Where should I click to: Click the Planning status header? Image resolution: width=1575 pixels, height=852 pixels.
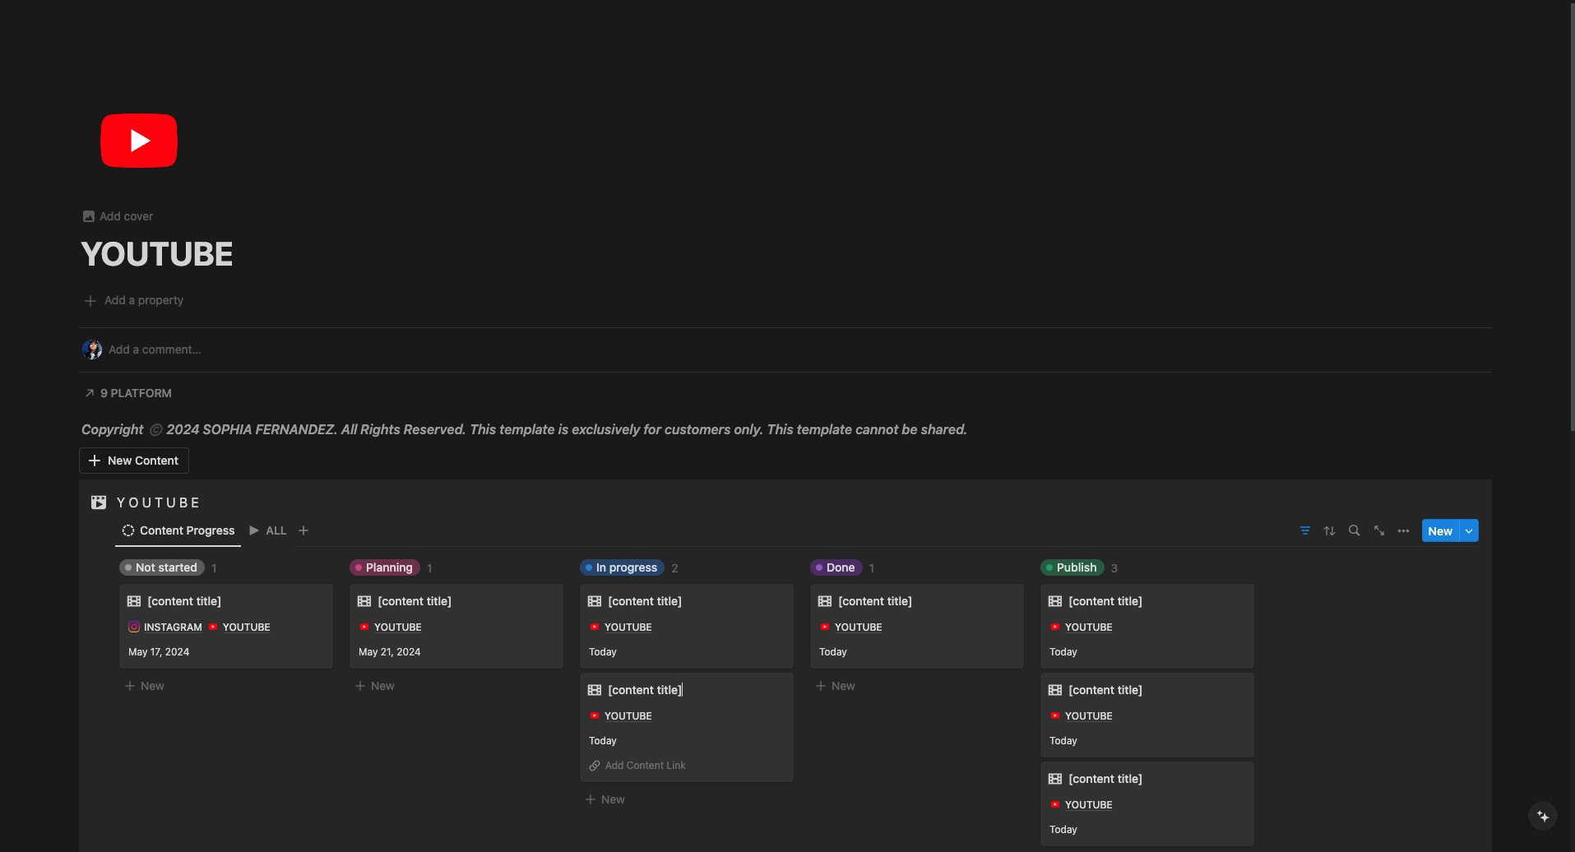click(385, 567)
